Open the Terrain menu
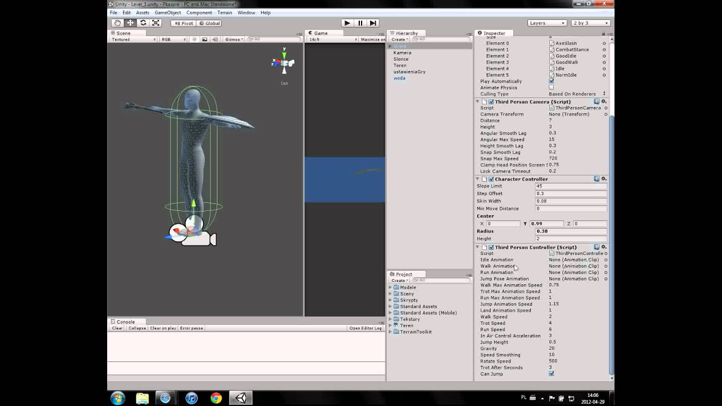722x406 pixels. 224,12
